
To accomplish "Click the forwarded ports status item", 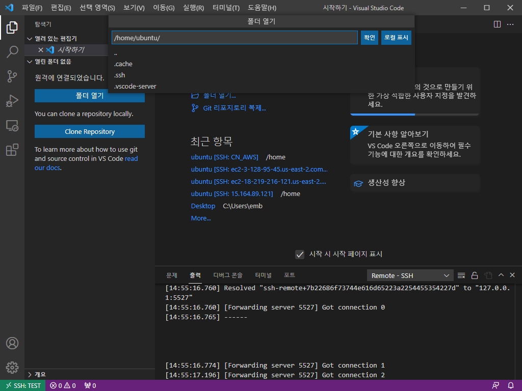I will point(90,385).
